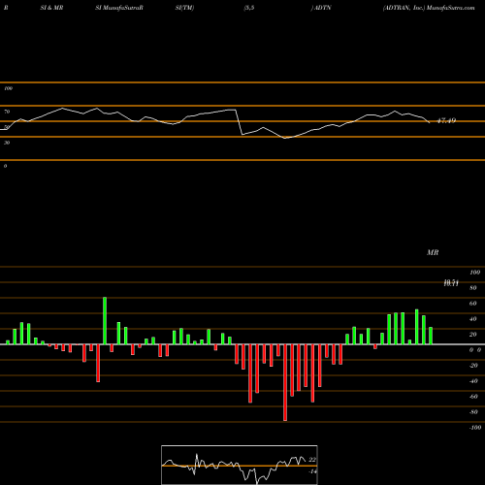Click the MR axis label -60
The width and height of the screenshot is (485, 485).
[473, 397]
